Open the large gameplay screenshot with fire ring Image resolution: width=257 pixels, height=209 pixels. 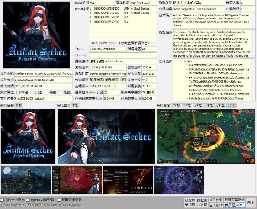point(206,137)
